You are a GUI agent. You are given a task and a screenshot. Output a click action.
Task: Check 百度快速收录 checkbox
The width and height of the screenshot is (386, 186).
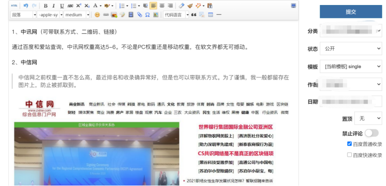[x=349, y=155]
